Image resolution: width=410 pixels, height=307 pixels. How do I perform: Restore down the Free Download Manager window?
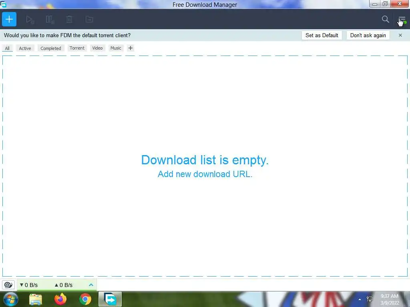tap(385, 4)
